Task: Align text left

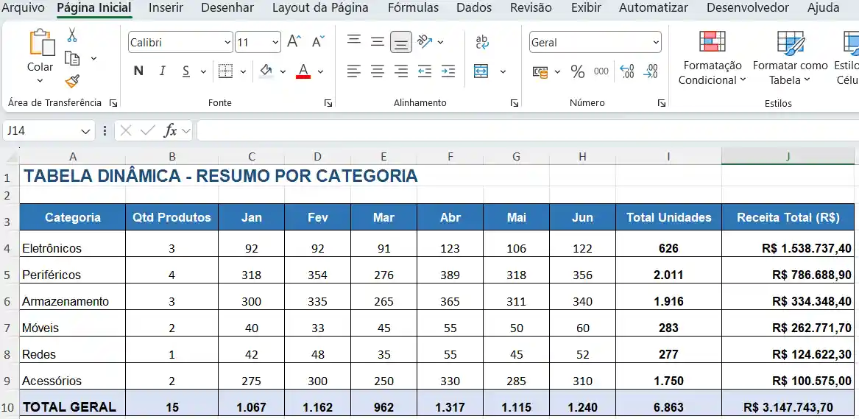Action: (354, 71)
